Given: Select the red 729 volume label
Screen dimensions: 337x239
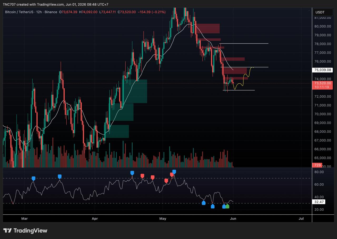Looking at the screenshot, I should click(x=318, y=165).
